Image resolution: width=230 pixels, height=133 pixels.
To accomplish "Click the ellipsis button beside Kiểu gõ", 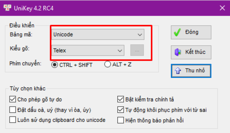I will pyautogui.click(x=137, y=51).
